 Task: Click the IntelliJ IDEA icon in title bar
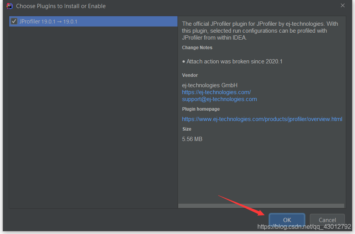[x=10, y=6]
